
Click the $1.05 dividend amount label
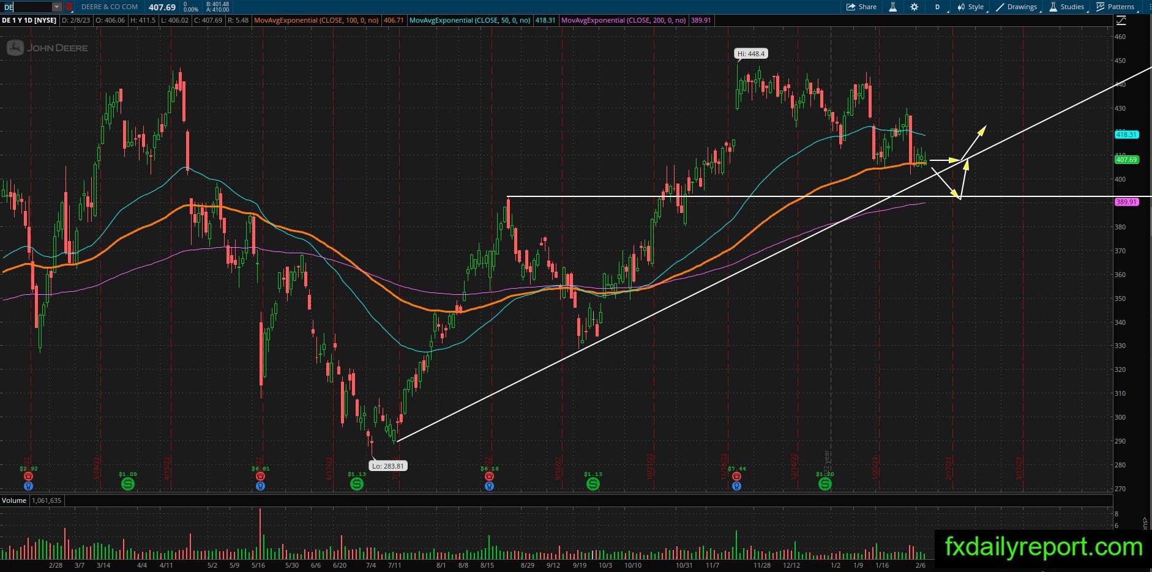(128, 474)
